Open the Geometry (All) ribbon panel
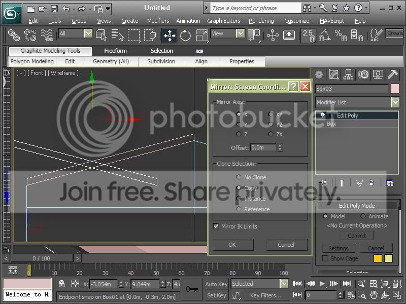 tap(111, 61)
